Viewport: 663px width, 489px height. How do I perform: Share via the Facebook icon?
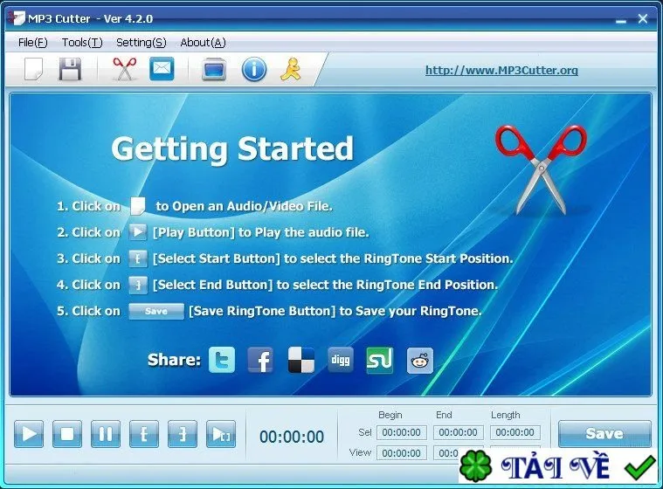click(260, 360)
